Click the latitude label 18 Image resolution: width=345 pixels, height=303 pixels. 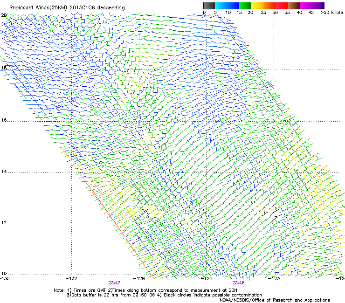pos(4,68)
